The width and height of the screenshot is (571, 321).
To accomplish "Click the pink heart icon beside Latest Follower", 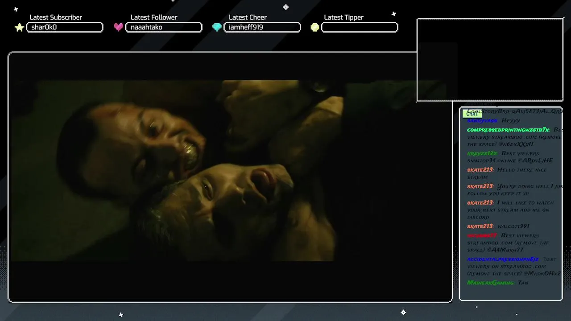I will 118,27.
